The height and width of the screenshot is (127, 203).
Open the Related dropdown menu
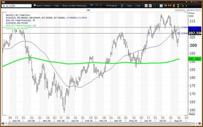[x=48, y=5]
